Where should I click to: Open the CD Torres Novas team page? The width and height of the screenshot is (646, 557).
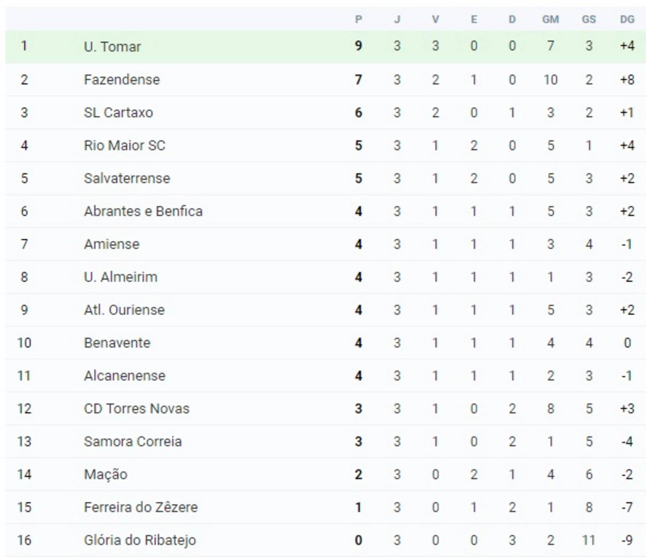137,408
